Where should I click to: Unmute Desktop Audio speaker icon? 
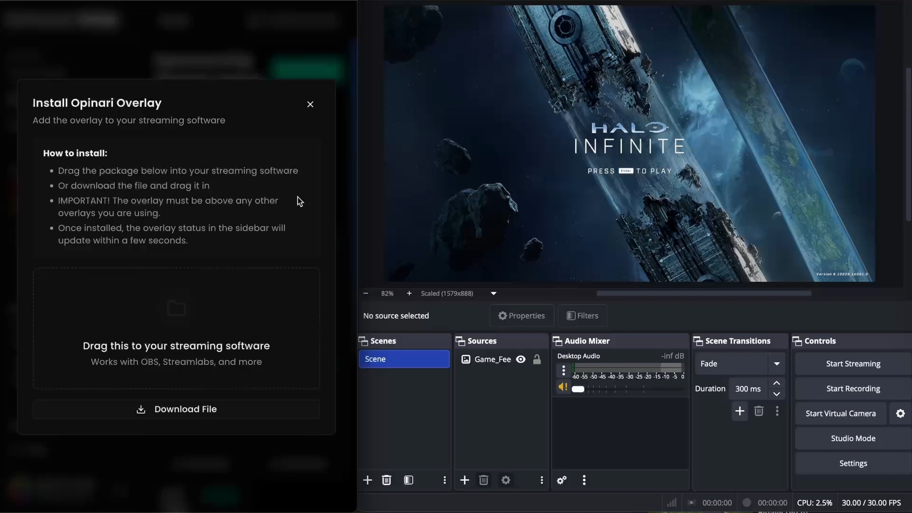click(x=562, y=387)
